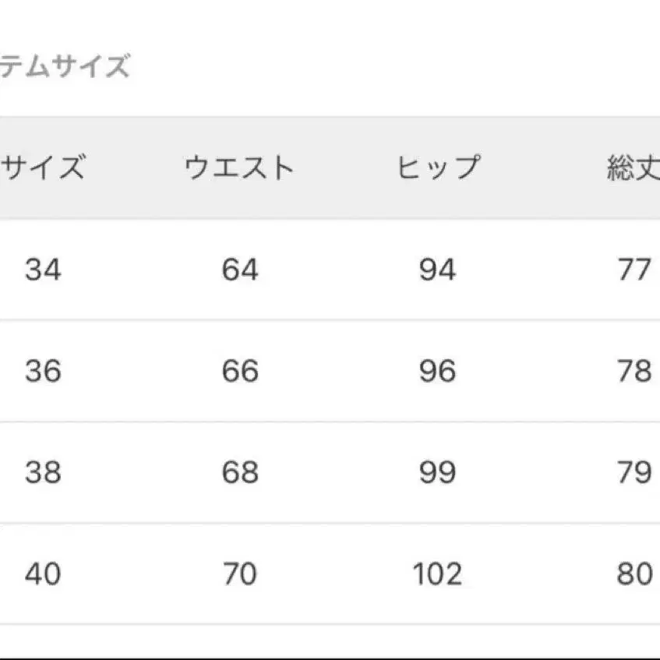Select total length value 78

(x=633, y=371)
